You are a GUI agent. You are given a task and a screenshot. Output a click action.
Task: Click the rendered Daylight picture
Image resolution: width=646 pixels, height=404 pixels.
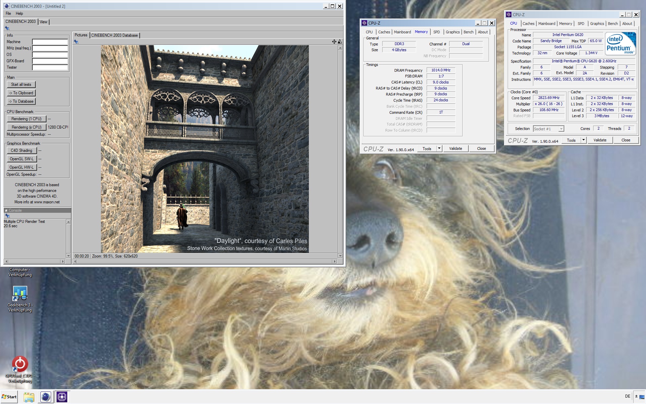point(205,149)
